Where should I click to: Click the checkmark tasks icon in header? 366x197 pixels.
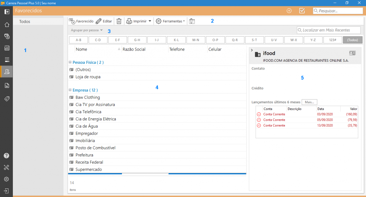302,11
